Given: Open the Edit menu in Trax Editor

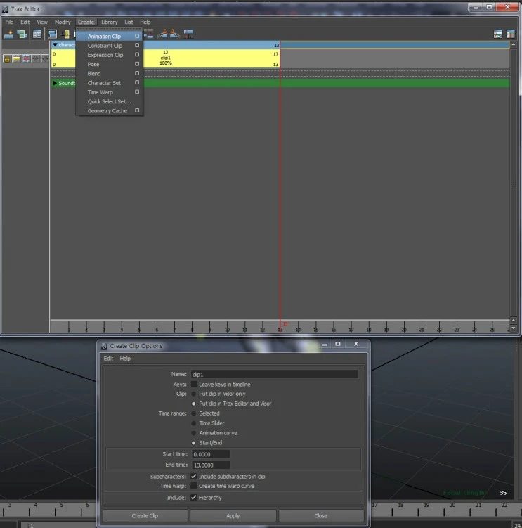Looking at the screenshot, I should pyautogui.click(x=25, y=22).
